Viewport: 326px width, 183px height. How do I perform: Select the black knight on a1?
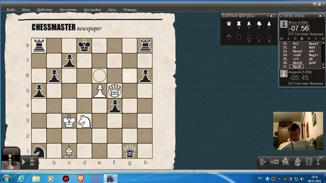(39, 151)
